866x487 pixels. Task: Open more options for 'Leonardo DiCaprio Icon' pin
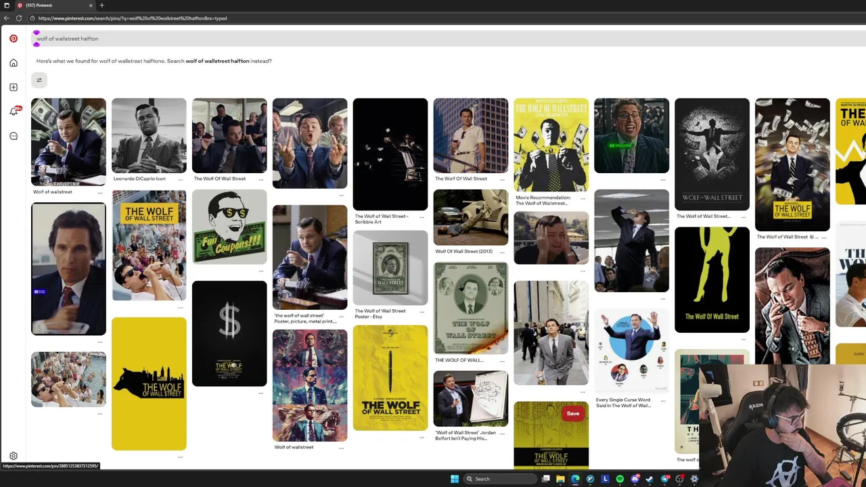[181, 179]
